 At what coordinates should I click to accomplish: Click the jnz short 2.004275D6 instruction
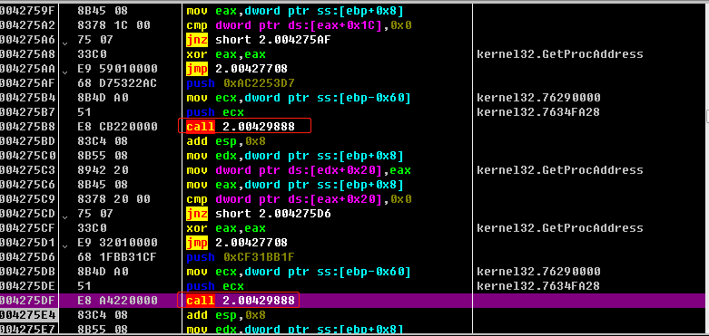(x=259, y=214)
